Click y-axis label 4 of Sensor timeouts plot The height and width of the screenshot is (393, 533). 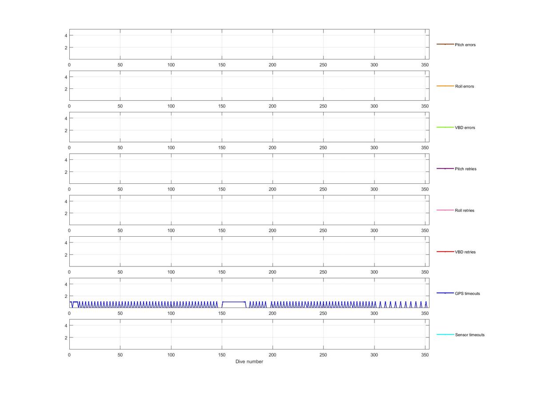pyautogui.click(x=66, y=326)
